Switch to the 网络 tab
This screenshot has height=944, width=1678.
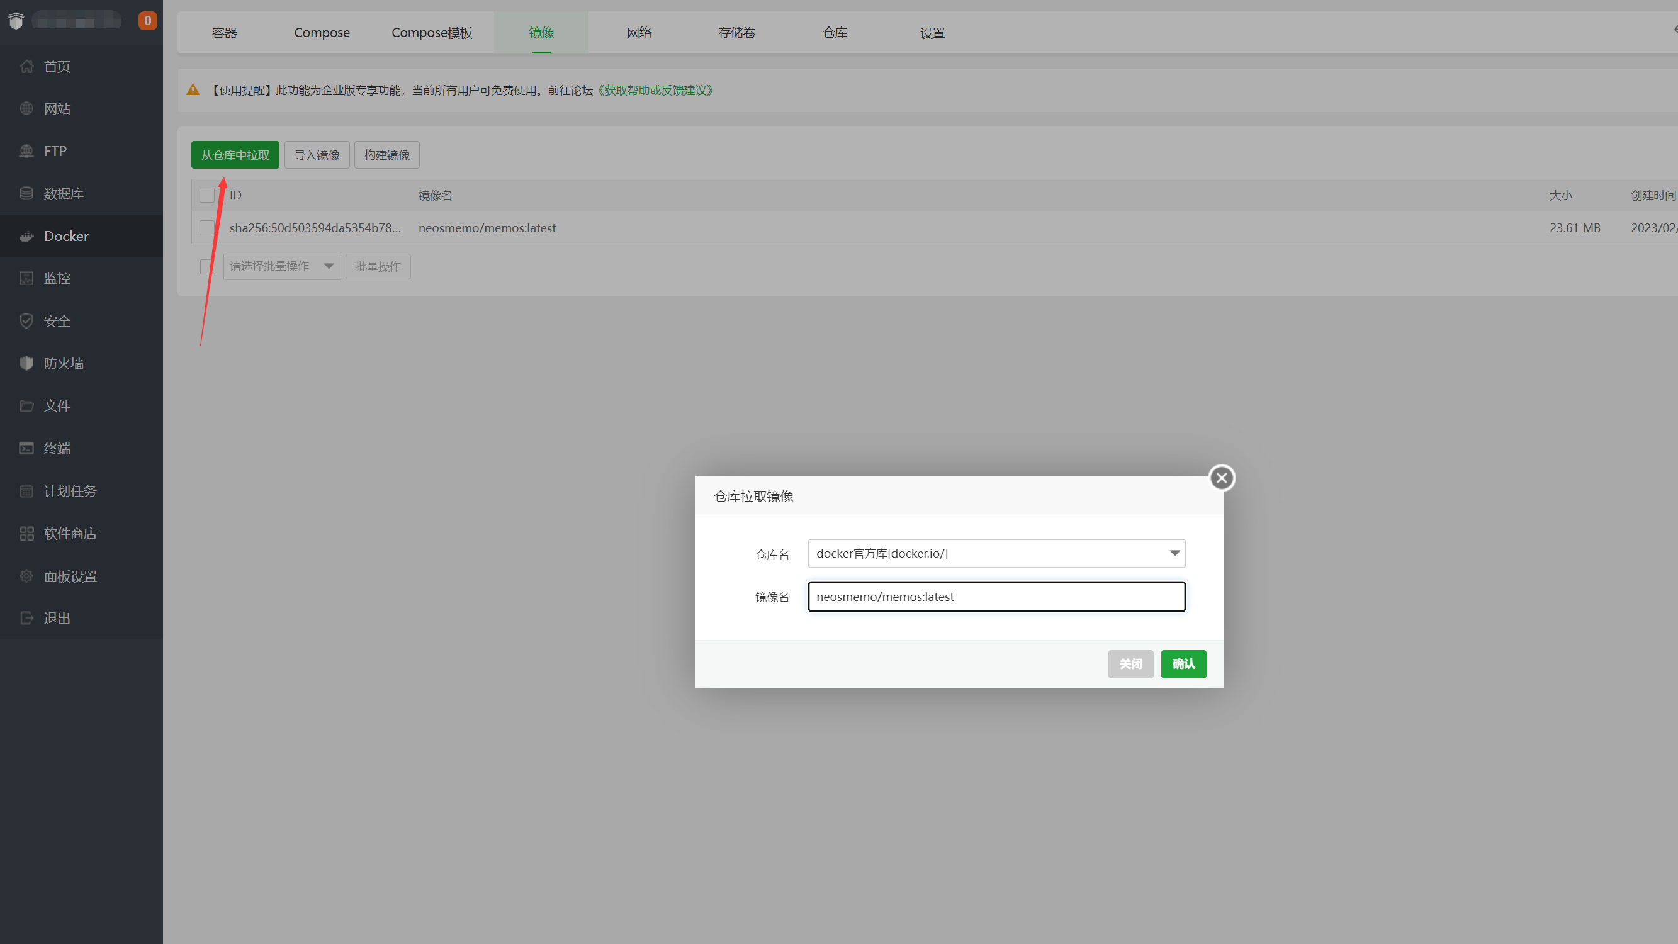[639, 33]
